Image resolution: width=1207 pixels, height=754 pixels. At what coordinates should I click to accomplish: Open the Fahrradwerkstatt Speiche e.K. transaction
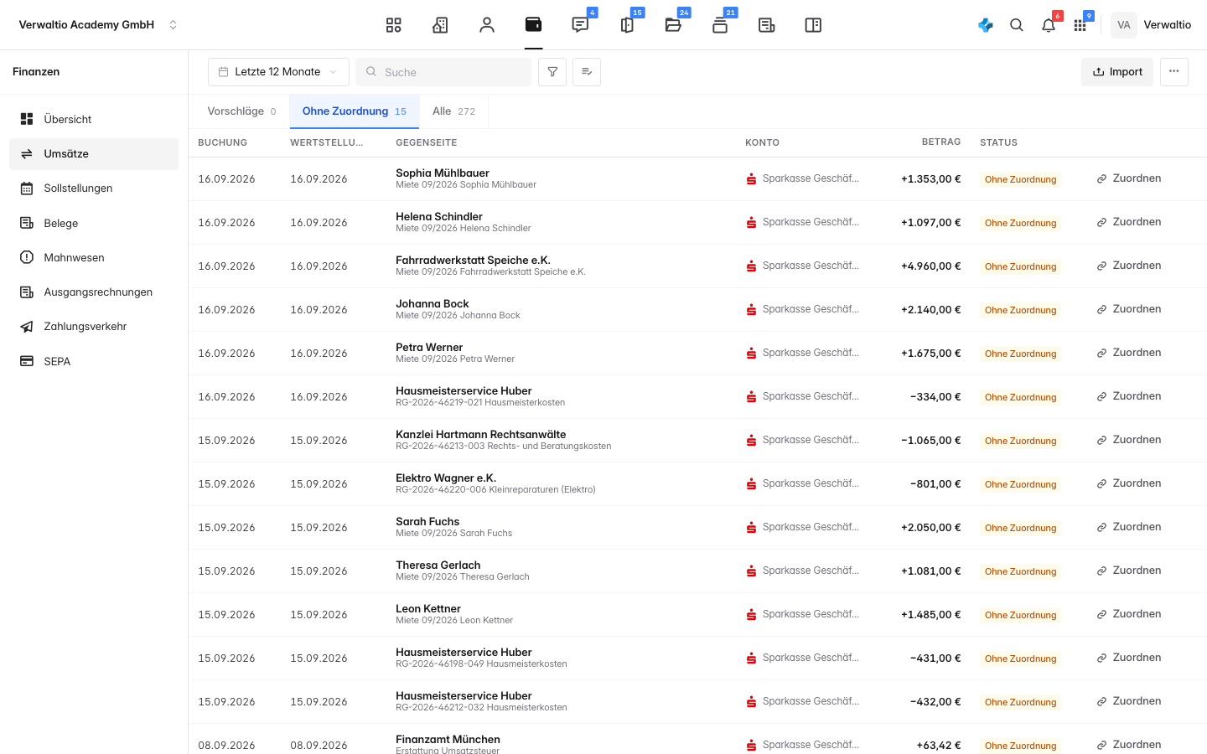click(x=697, y=266)
